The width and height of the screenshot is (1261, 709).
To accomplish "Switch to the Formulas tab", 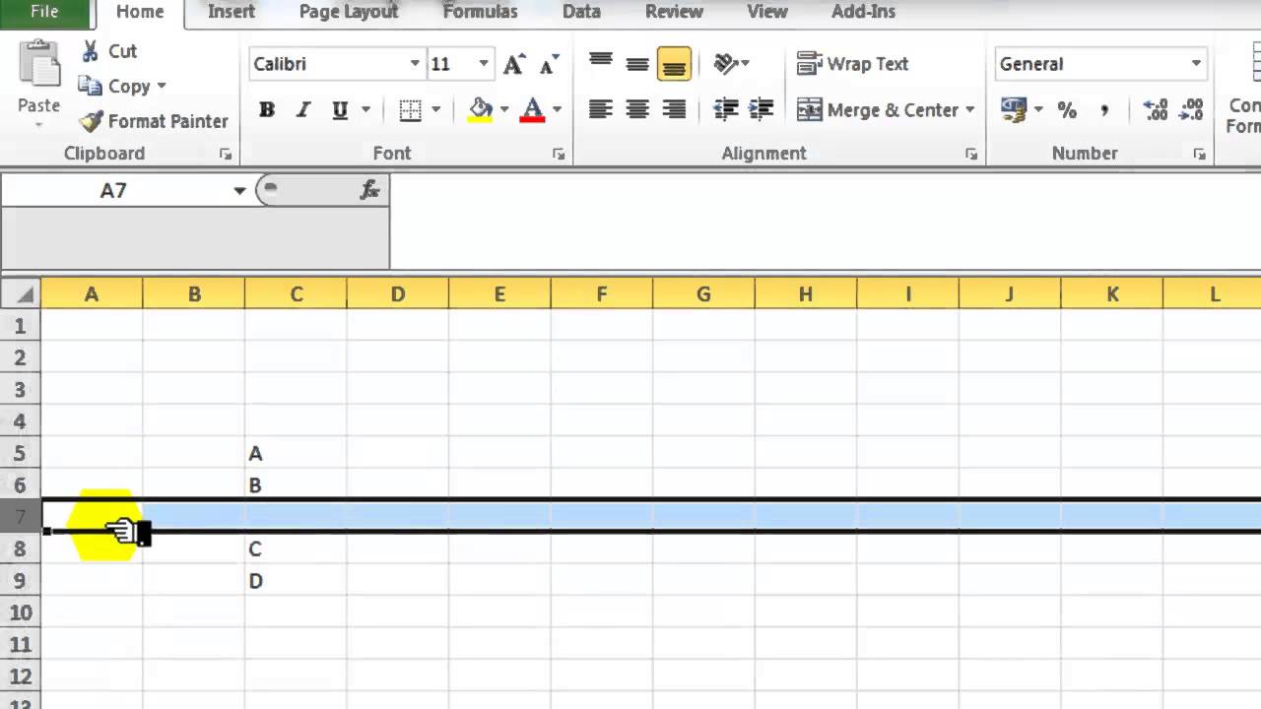I will pos(480,12).
